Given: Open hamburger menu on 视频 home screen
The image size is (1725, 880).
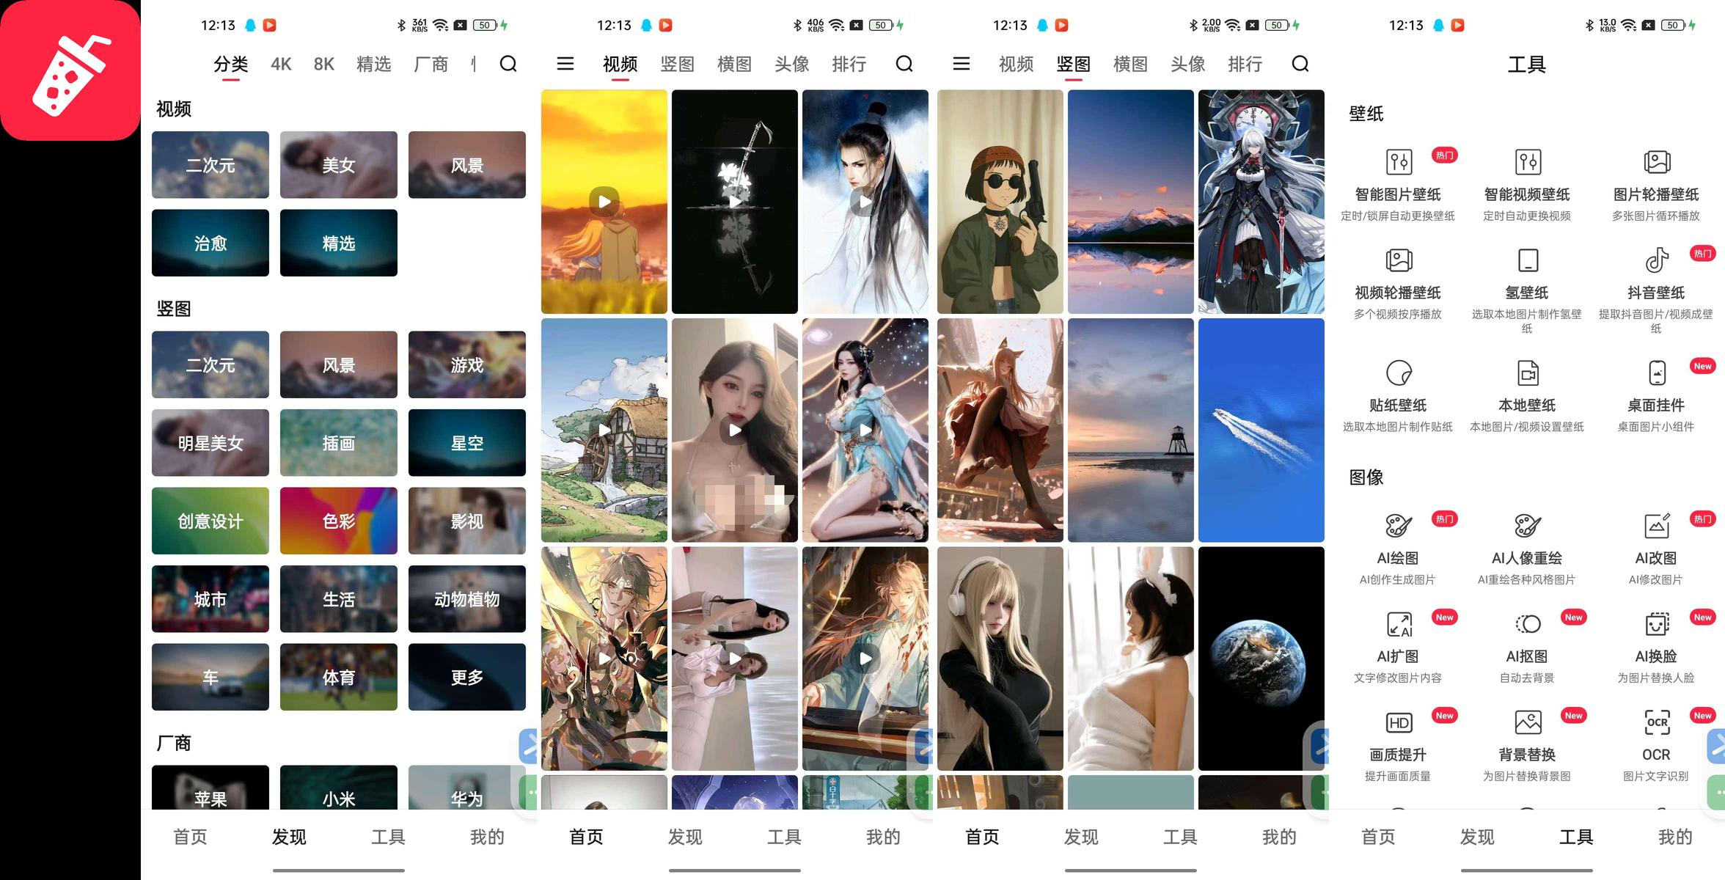Looking at the screenshot, I should pos(565,65).
